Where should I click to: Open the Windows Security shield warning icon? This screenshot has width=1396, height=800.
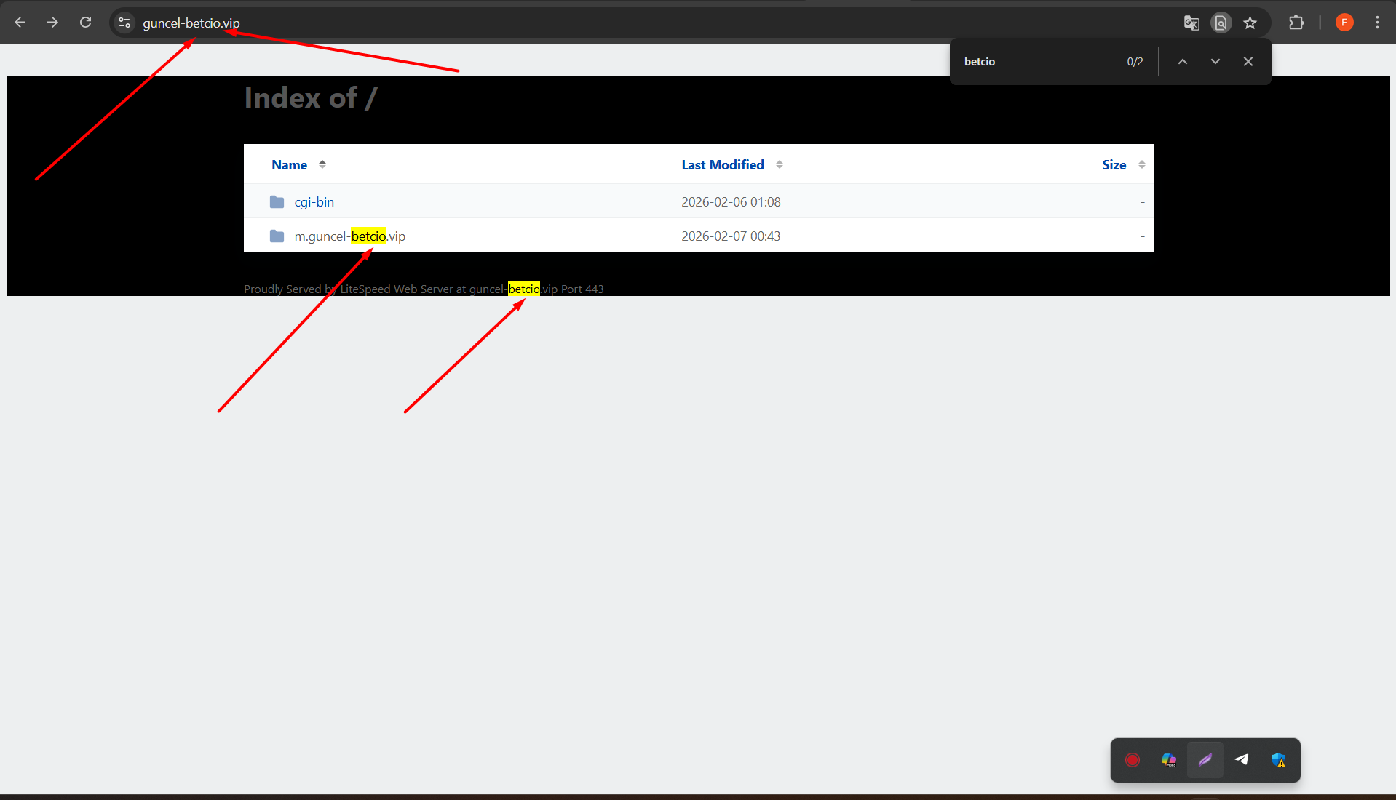pyautogui.click(x=1278, y=760)
